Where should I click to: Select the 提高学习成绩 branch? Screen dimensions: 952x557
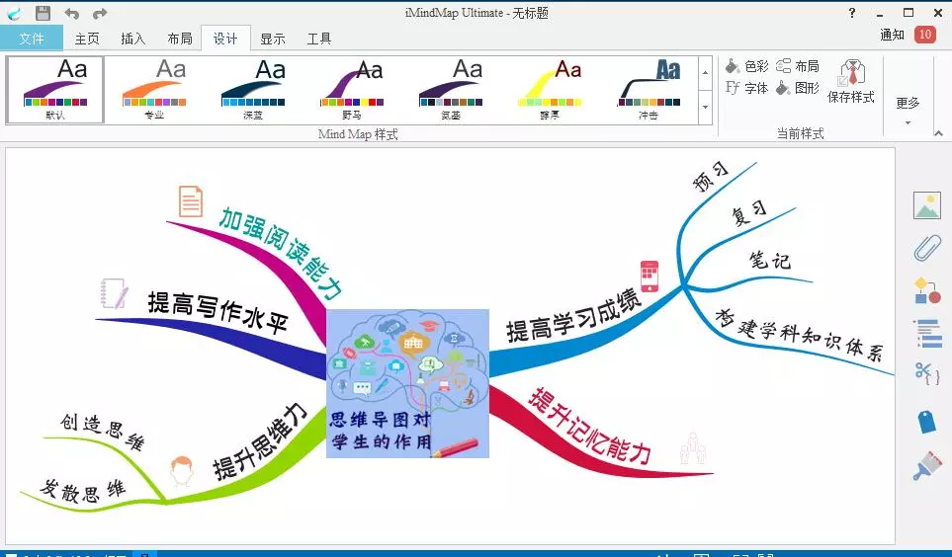pos(573,315)
